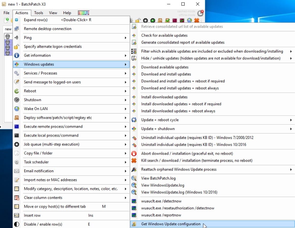
Task: Expand the Update + shutdown submenu arrow
Action: pyautogui.click(x=291, y=129)
